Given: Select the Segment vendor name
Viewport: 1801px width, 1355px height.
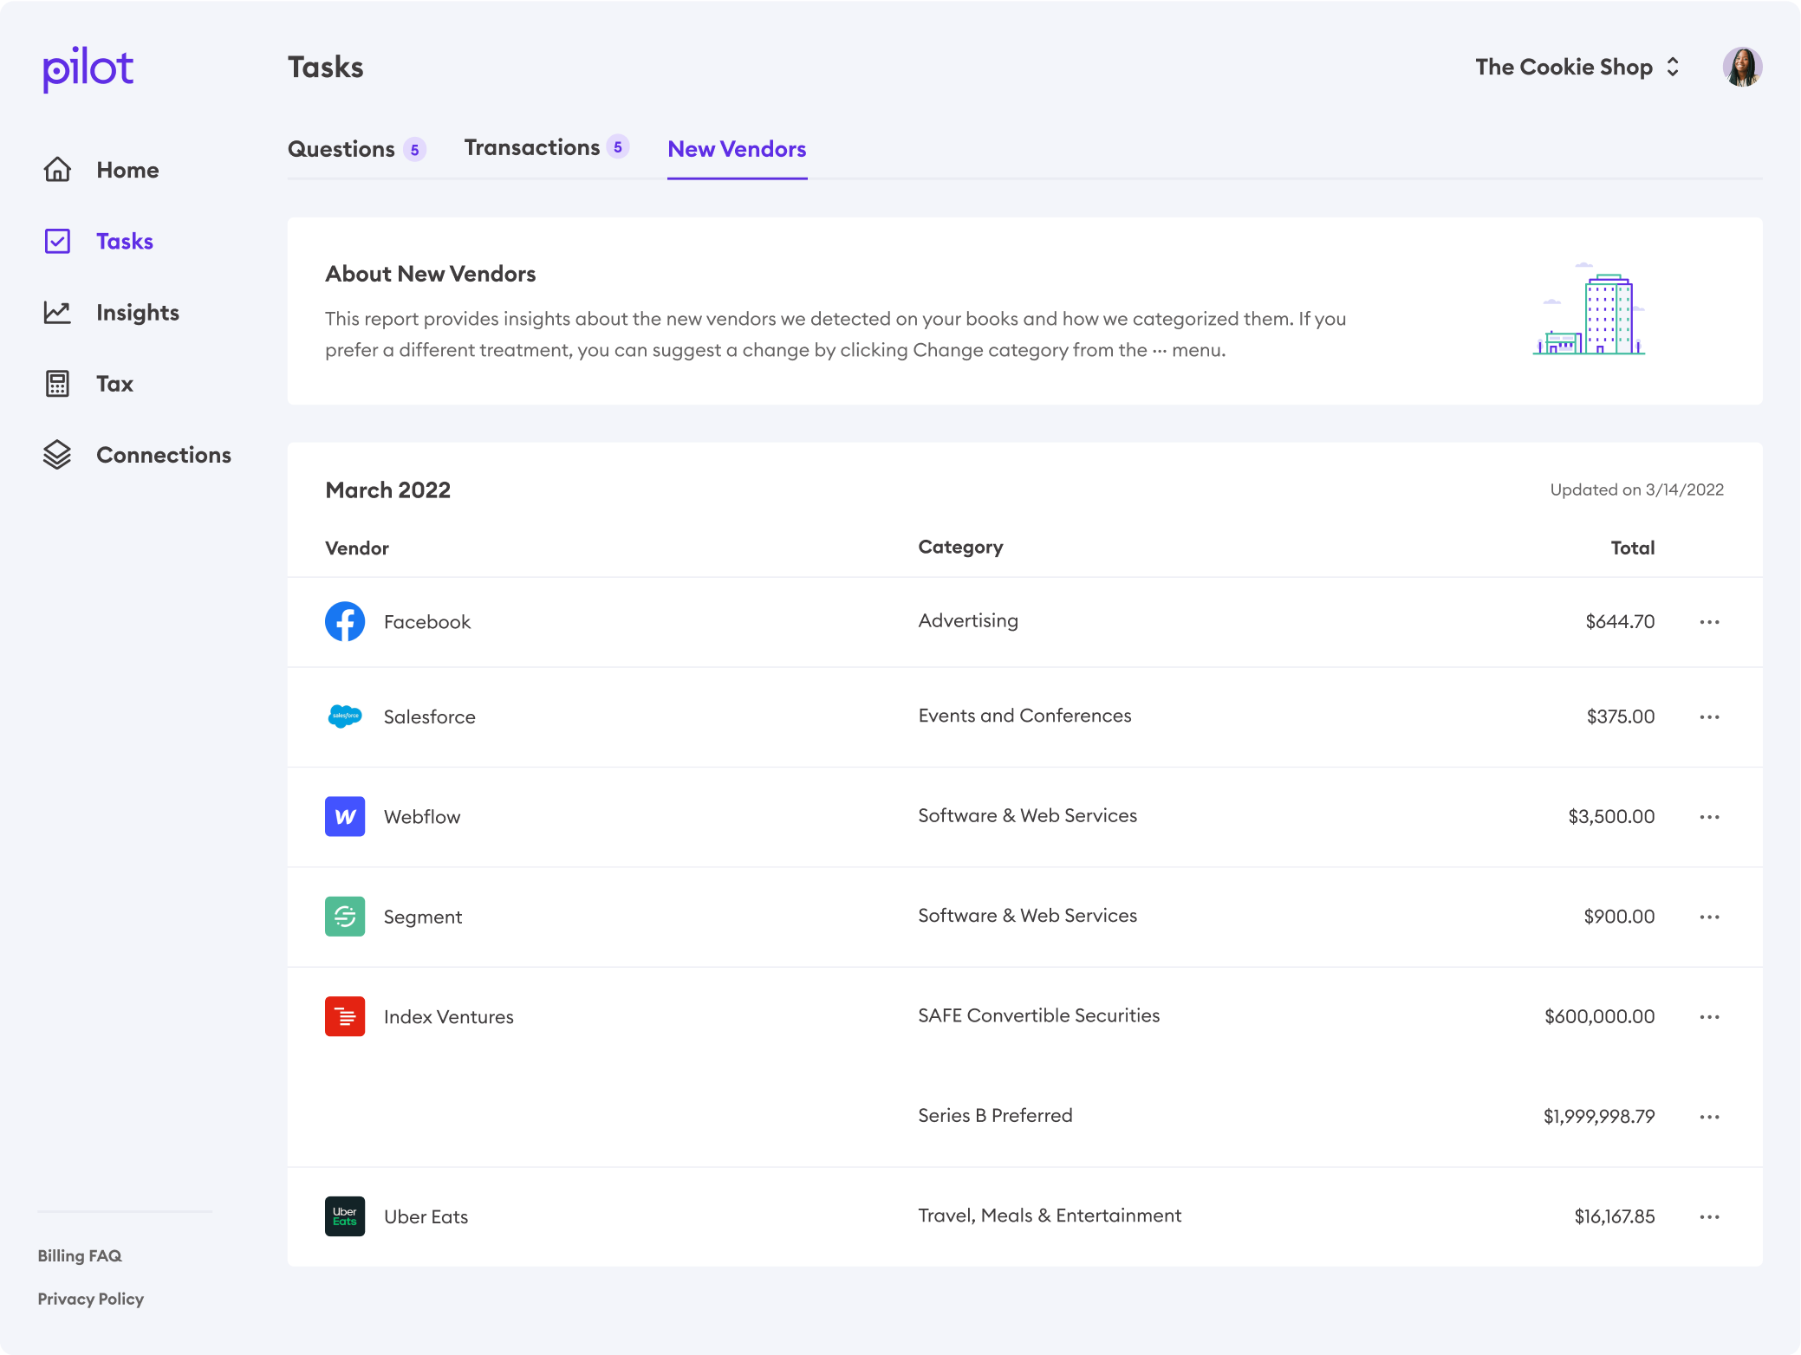Looking at the screenshot, I should click(x=423, y=917).
